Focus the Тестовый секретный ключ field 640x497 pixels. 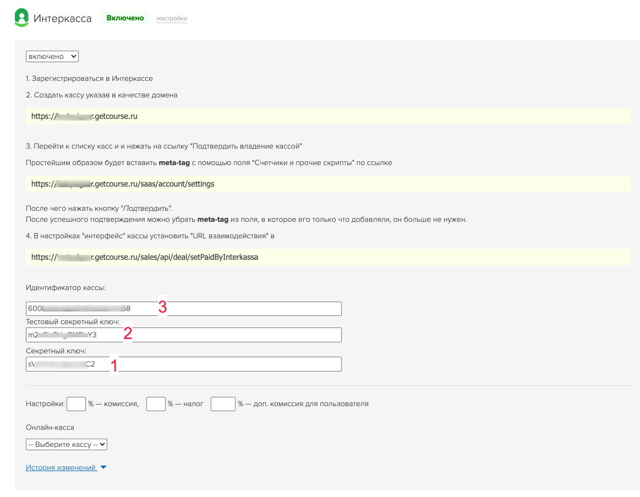(184, 335)
